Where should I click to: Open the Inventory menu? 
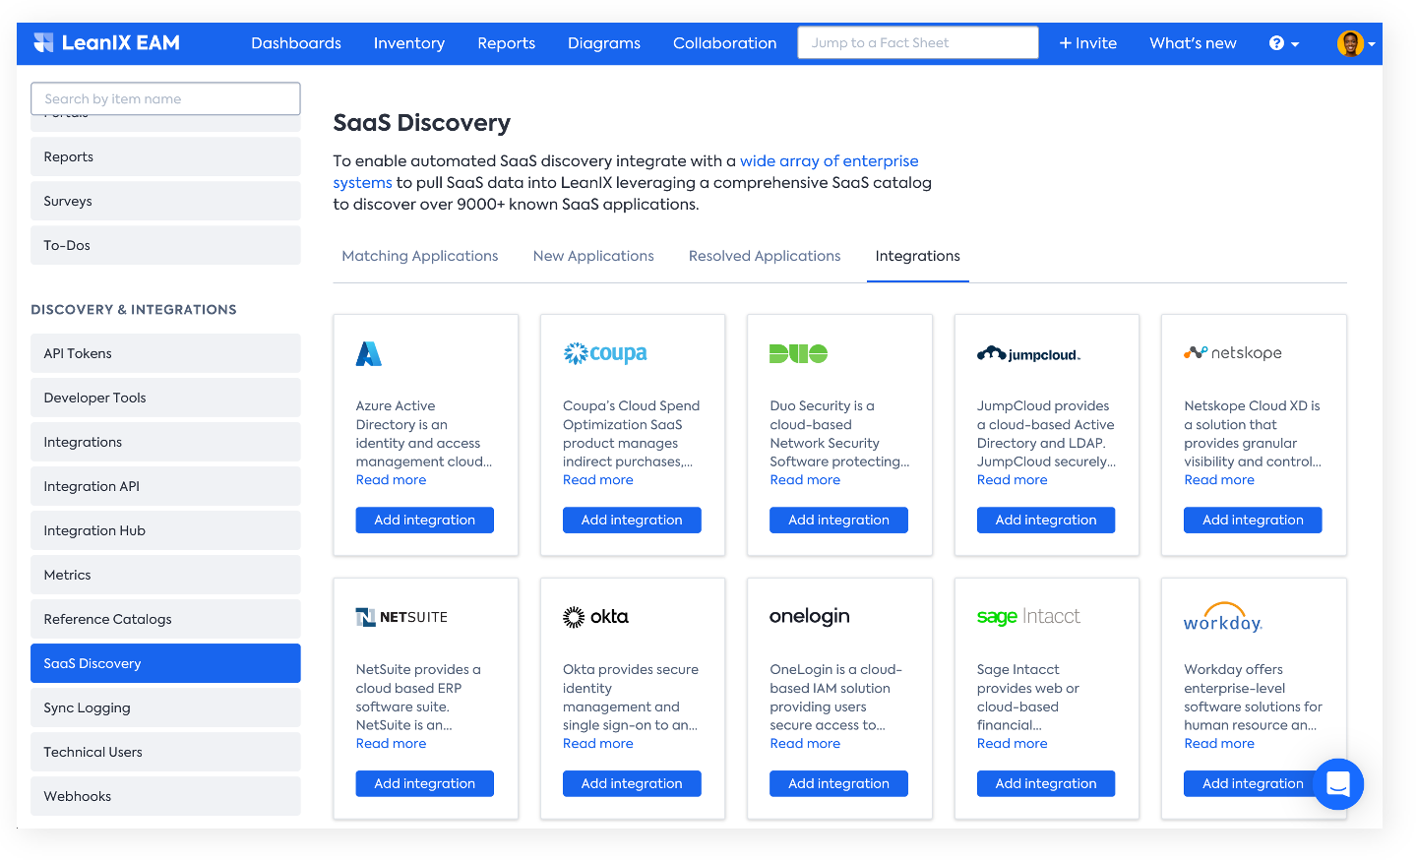409,43
